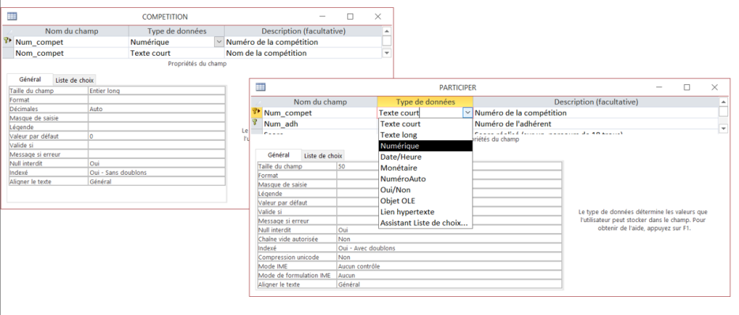Click the down scroll arrow in COMPETITION grid

click(386, 53)
